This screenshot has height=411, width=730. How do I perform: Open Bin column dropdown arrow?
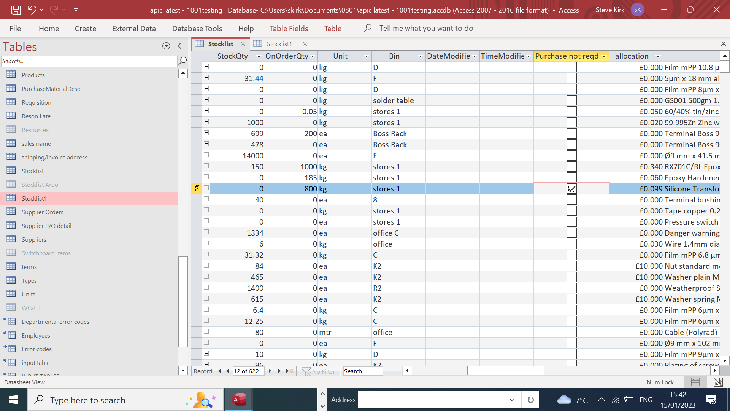point(420,56)
